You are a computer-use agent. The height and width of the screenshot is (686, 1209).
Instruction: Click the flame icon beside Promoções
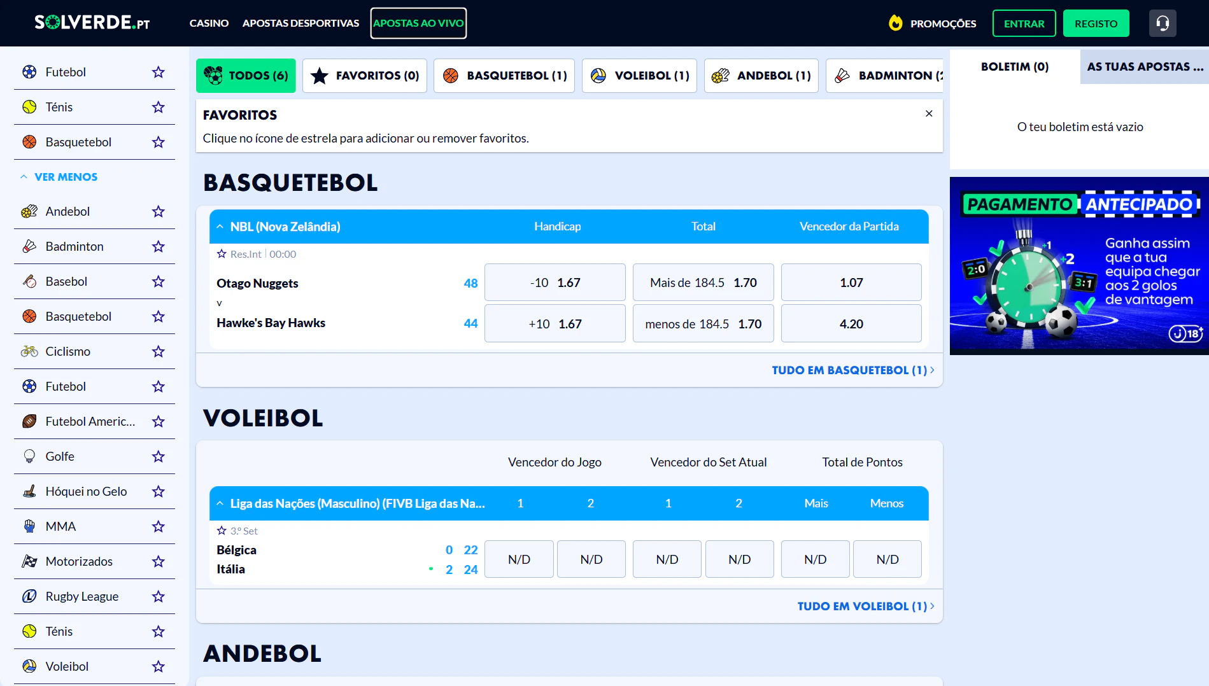tap(896, 24)
